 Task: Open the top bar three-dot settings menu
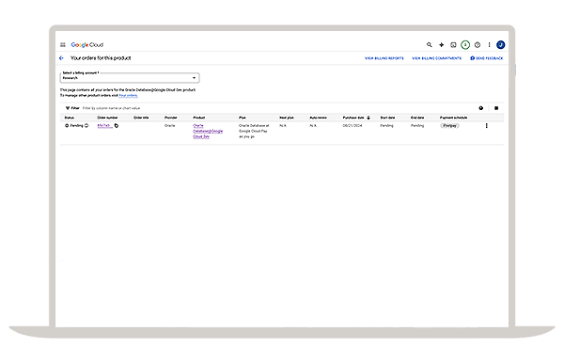[489, 44]
